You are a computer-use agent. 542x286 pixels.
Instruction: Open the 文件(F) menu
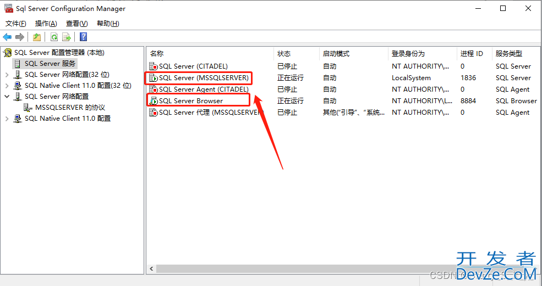click(16, 24)
